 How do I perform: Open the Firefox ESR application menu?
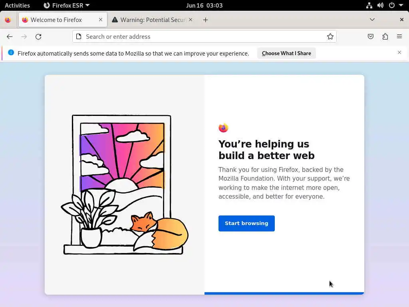click(66, 5)
